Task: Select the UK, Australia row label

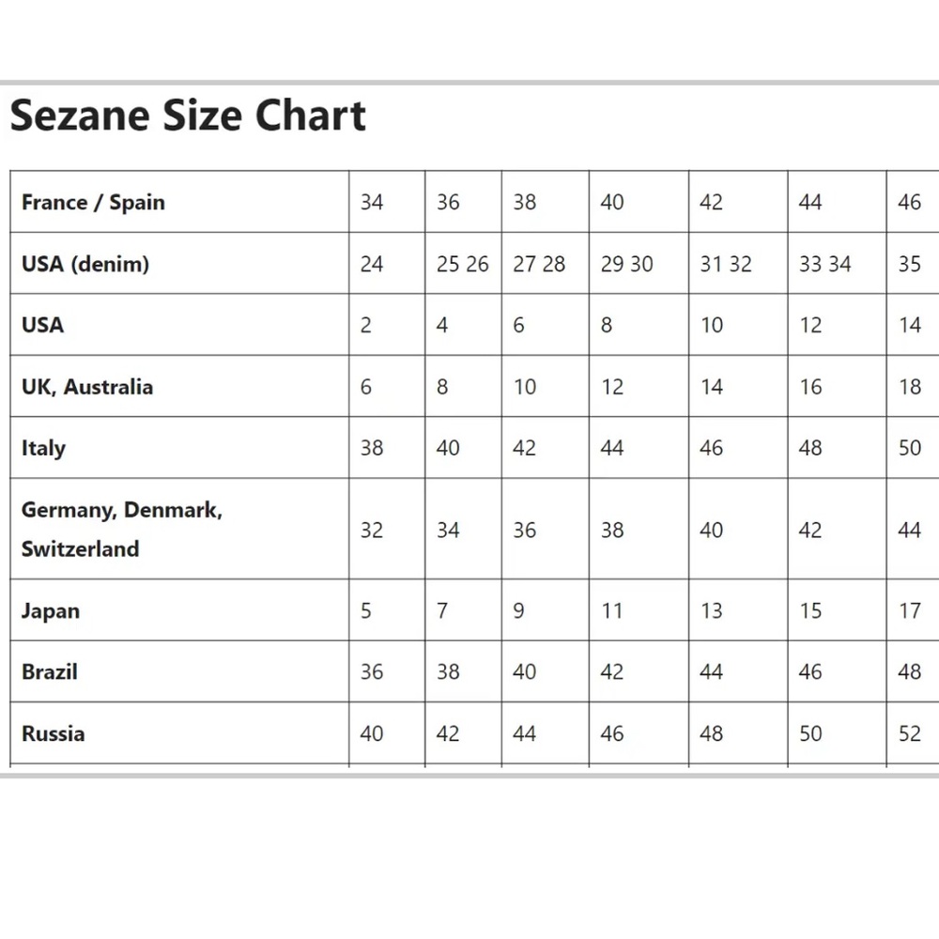Action: click(87, 387)
